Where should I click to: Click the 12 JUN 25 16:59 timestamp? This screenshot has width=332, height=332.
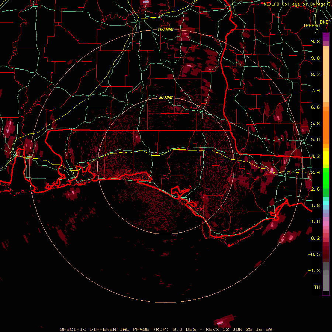coord(248,329)
